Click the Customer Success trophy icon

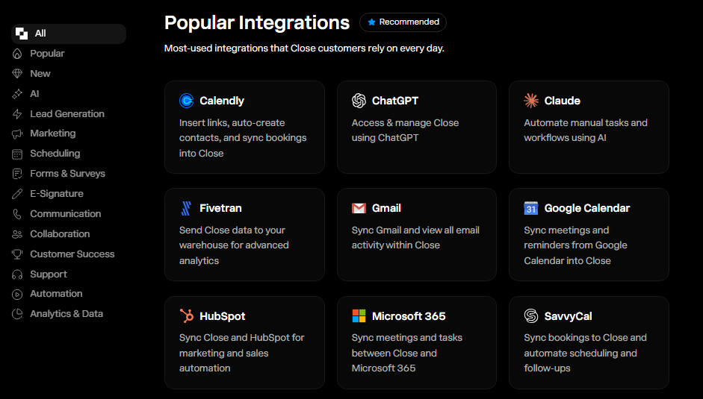tap(17, 254)
